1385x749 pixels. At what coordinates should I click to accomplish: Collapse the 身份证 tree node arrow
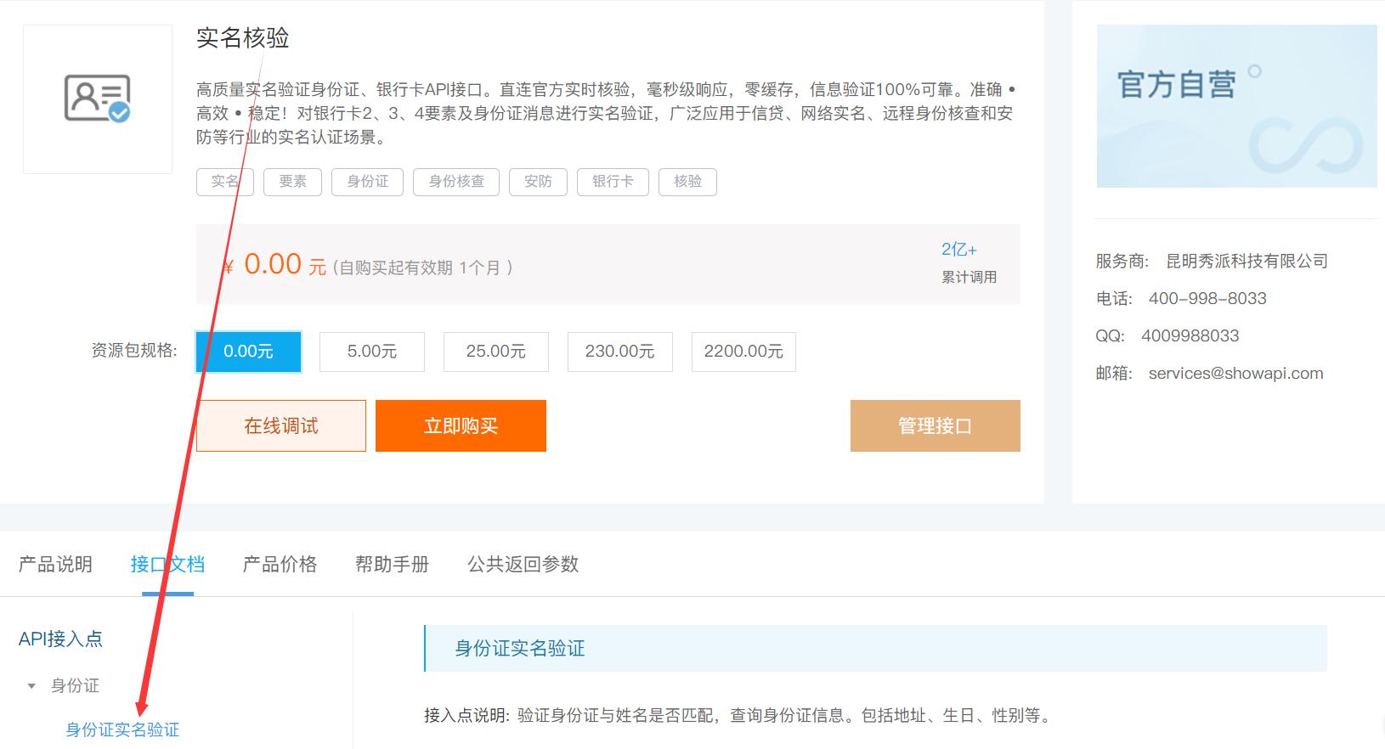coord(31,686)
